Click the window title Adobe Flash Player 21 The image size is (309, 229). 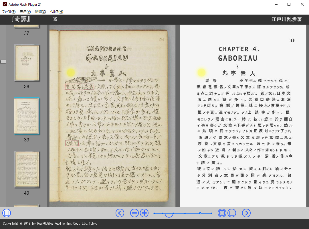point(25,4)
